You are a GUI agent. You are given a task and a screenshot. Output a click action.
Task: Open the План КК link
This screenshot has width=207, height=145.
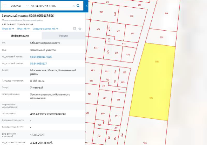click(x=22, y=29)
